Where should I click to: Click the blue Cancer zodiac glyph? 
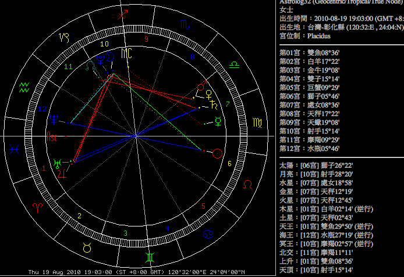[x=207, y=235]
